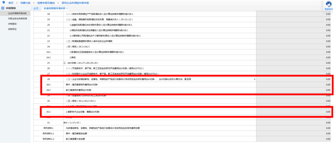Open the 加计扣除比例及计算方法 dropdown on row 28

click(x=220, y=79)
